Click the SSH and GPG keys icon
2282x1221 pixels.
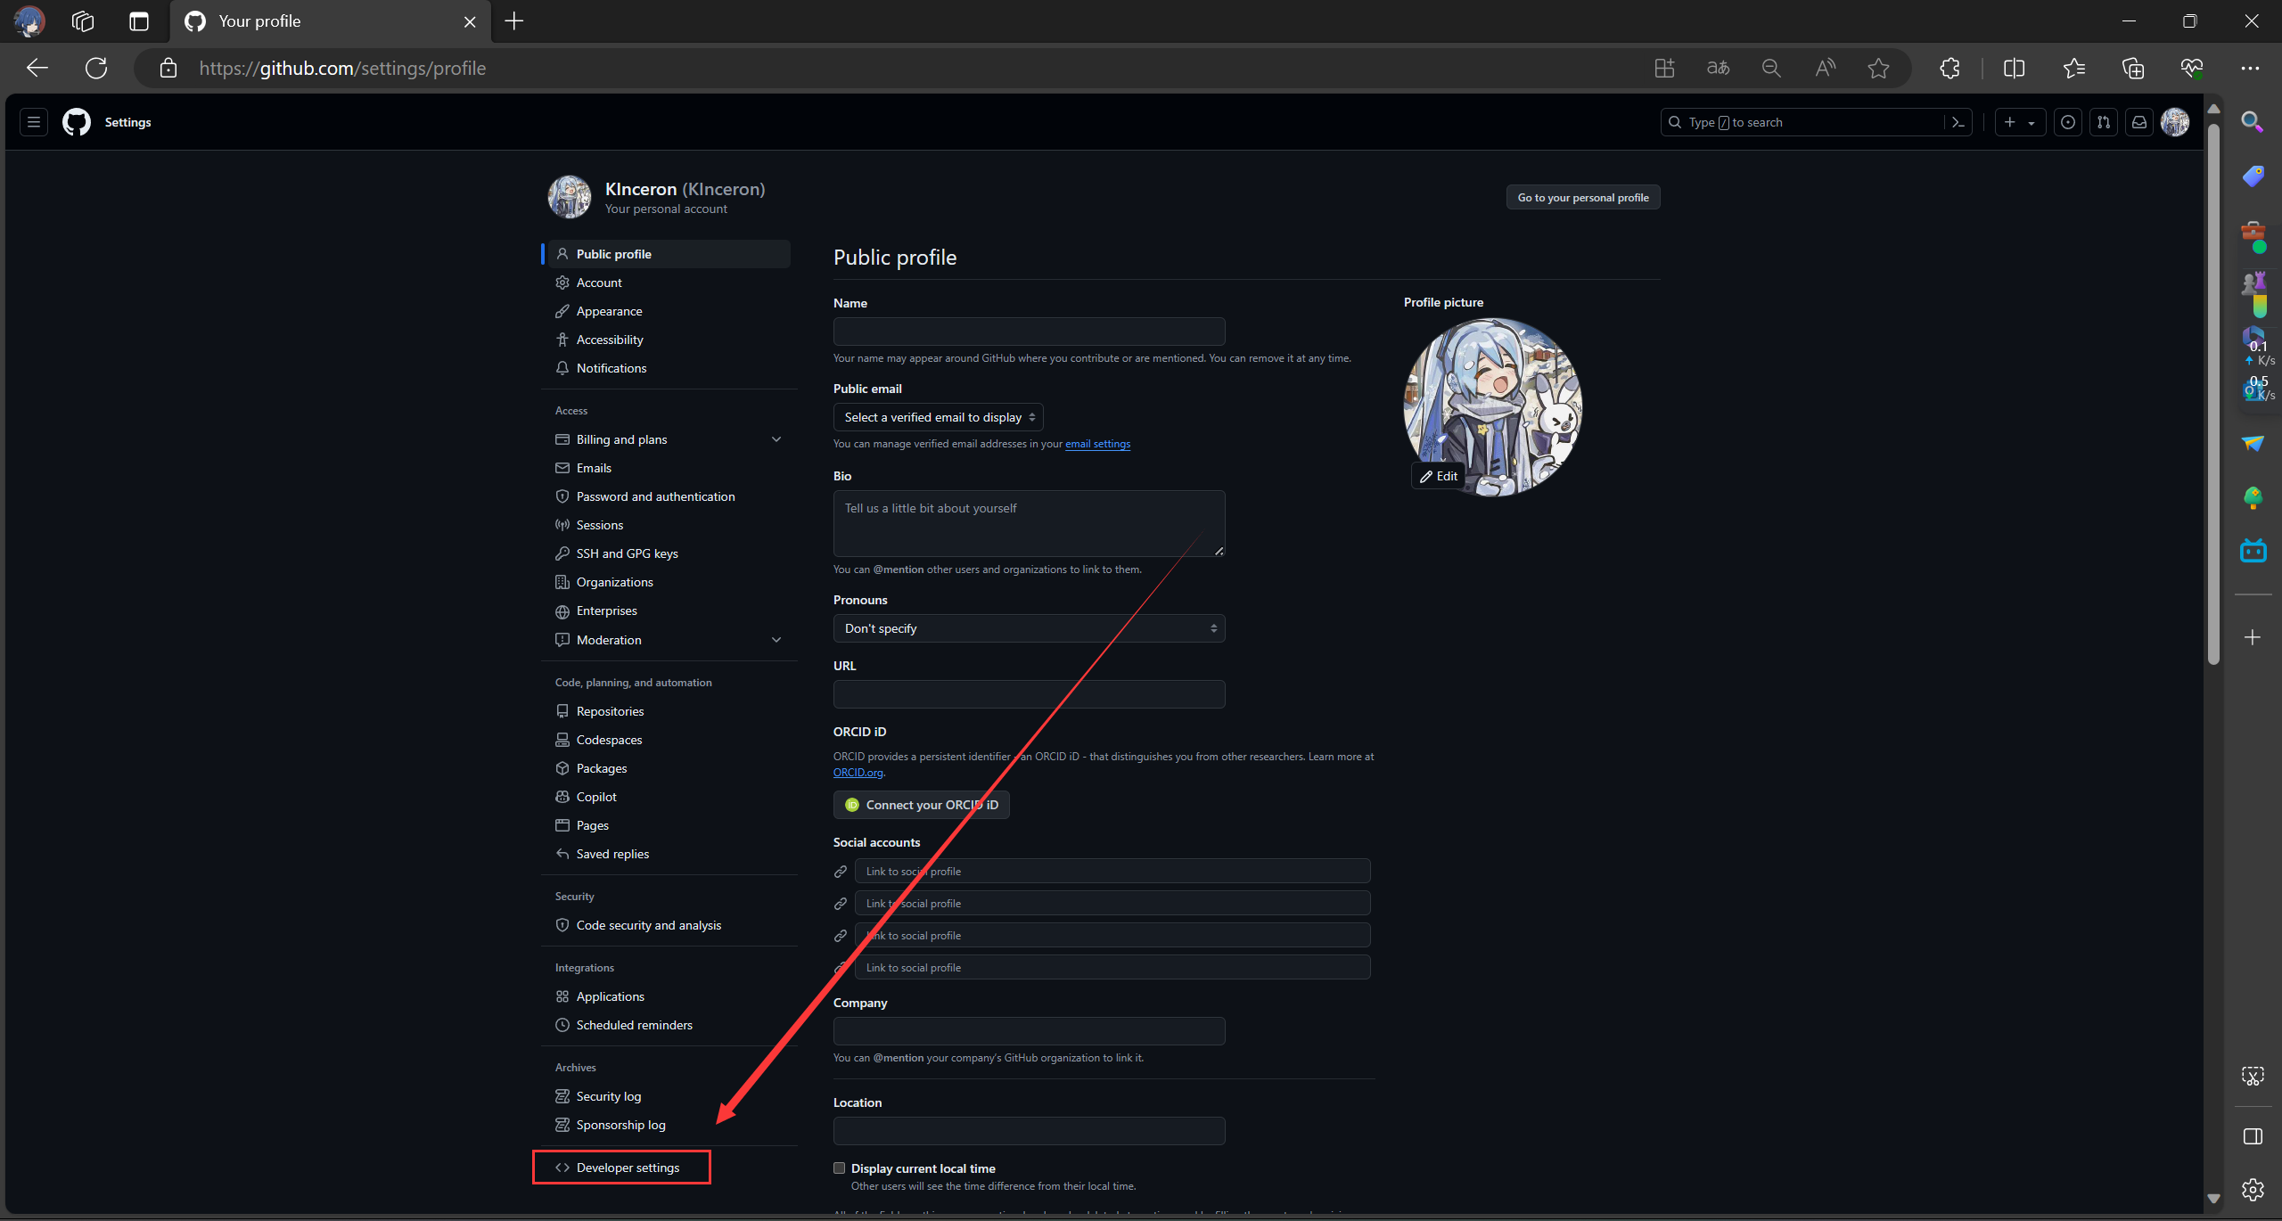click(562, 553)
